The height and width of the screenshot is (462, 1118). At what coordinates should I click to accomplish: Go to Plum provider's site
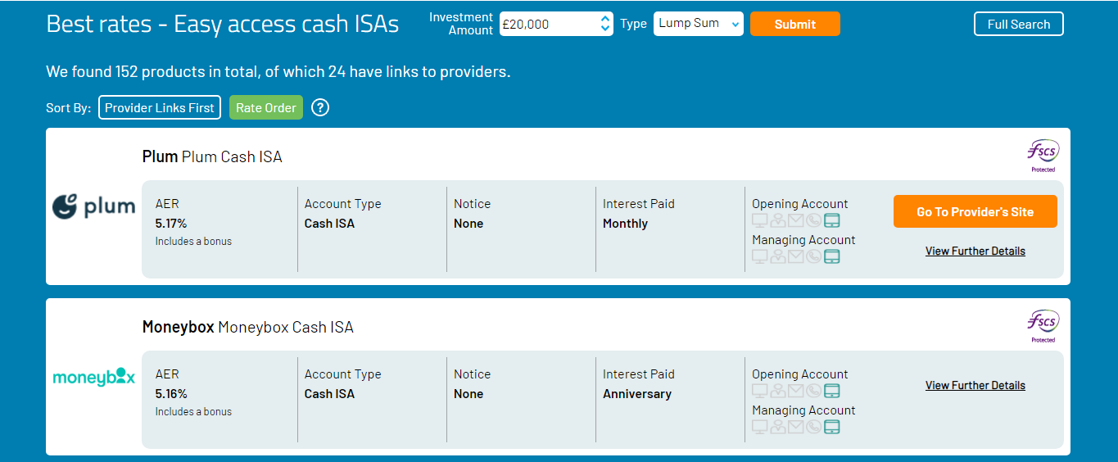(975, 211)
